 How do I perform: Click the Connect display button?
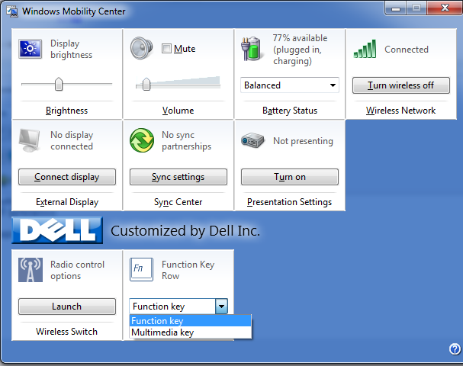click(67, 177)
